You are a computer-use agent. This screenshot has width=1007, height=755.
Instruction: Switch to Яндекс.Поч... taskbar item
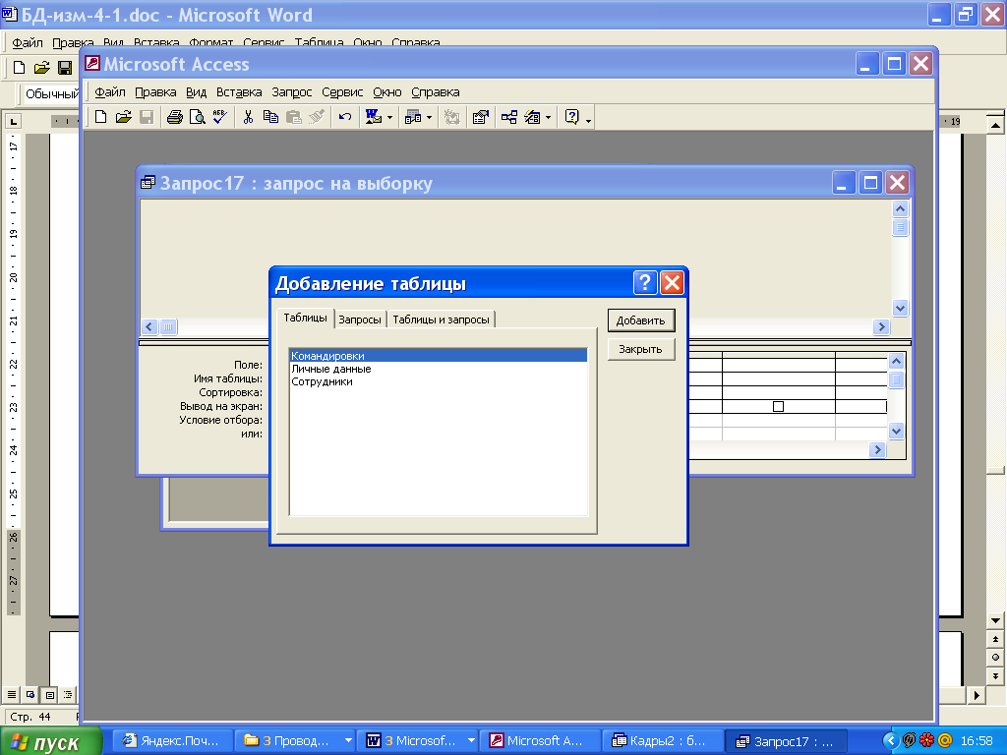click(172, 740)
